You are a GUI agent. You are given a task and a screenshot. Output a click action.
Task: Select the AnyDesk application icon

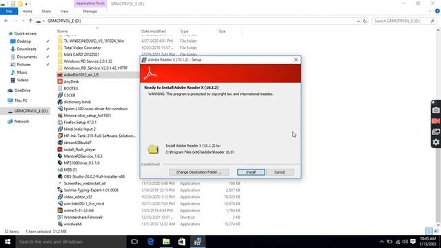[60, 81]
